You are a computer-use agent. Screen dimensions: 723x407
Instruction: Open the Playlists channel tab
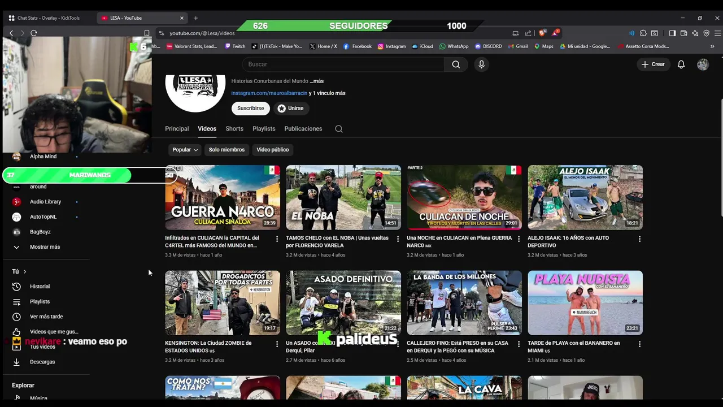264,129
